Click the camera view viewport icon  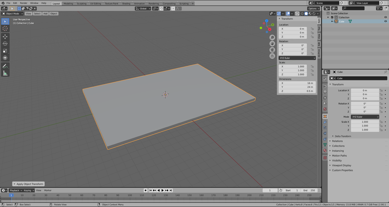coord(272,50)
